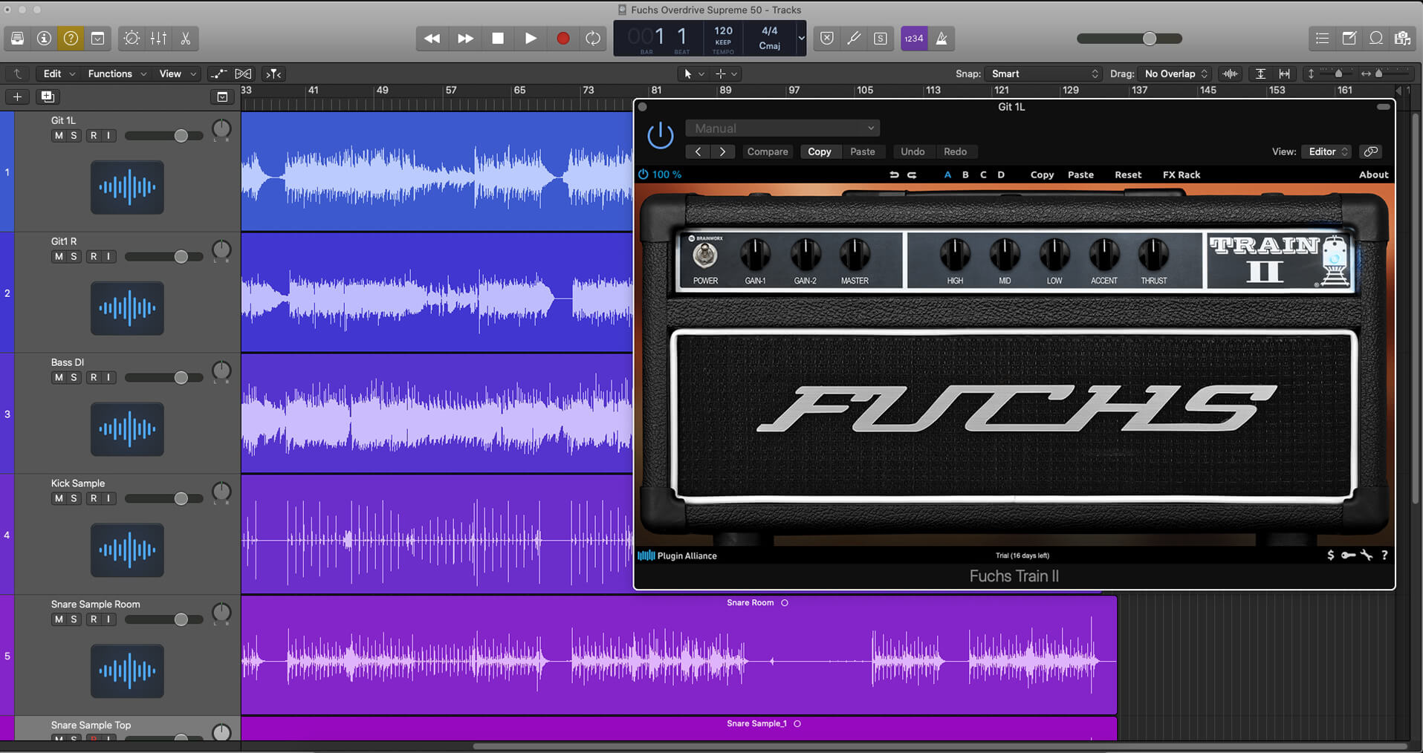Open the List Editors icon

click(1322, 39)
